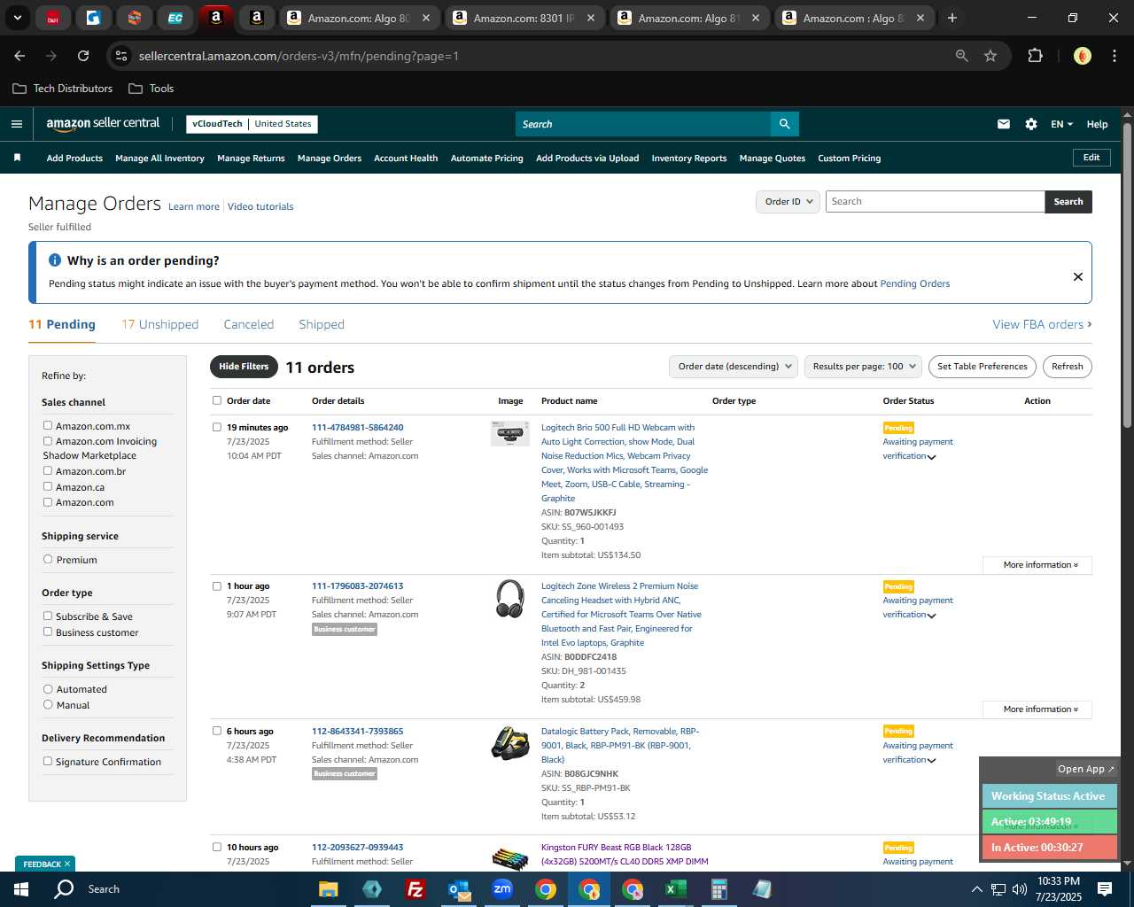Open File Explorer from the taskbar
1134x907 pixels.
pyautogui.click(x=329, y=889)
